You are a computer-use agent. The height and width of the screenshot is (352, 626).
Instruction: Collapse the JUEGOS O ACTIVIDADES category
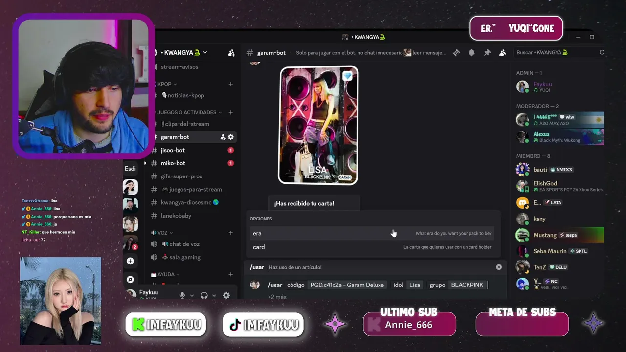(x=189, y=112)
